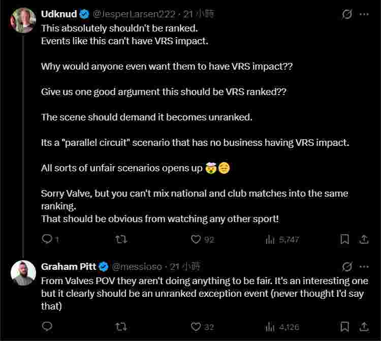Open Graham Pitt's profile avatar
381x341 pixels.
click(x=23, y=273)
